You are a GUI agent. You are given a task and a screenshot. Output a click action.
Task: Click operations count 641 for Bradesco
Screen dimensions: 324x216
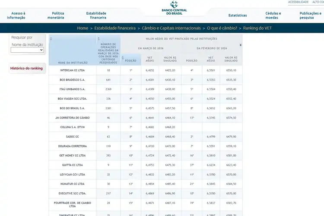tap(108, 80)
